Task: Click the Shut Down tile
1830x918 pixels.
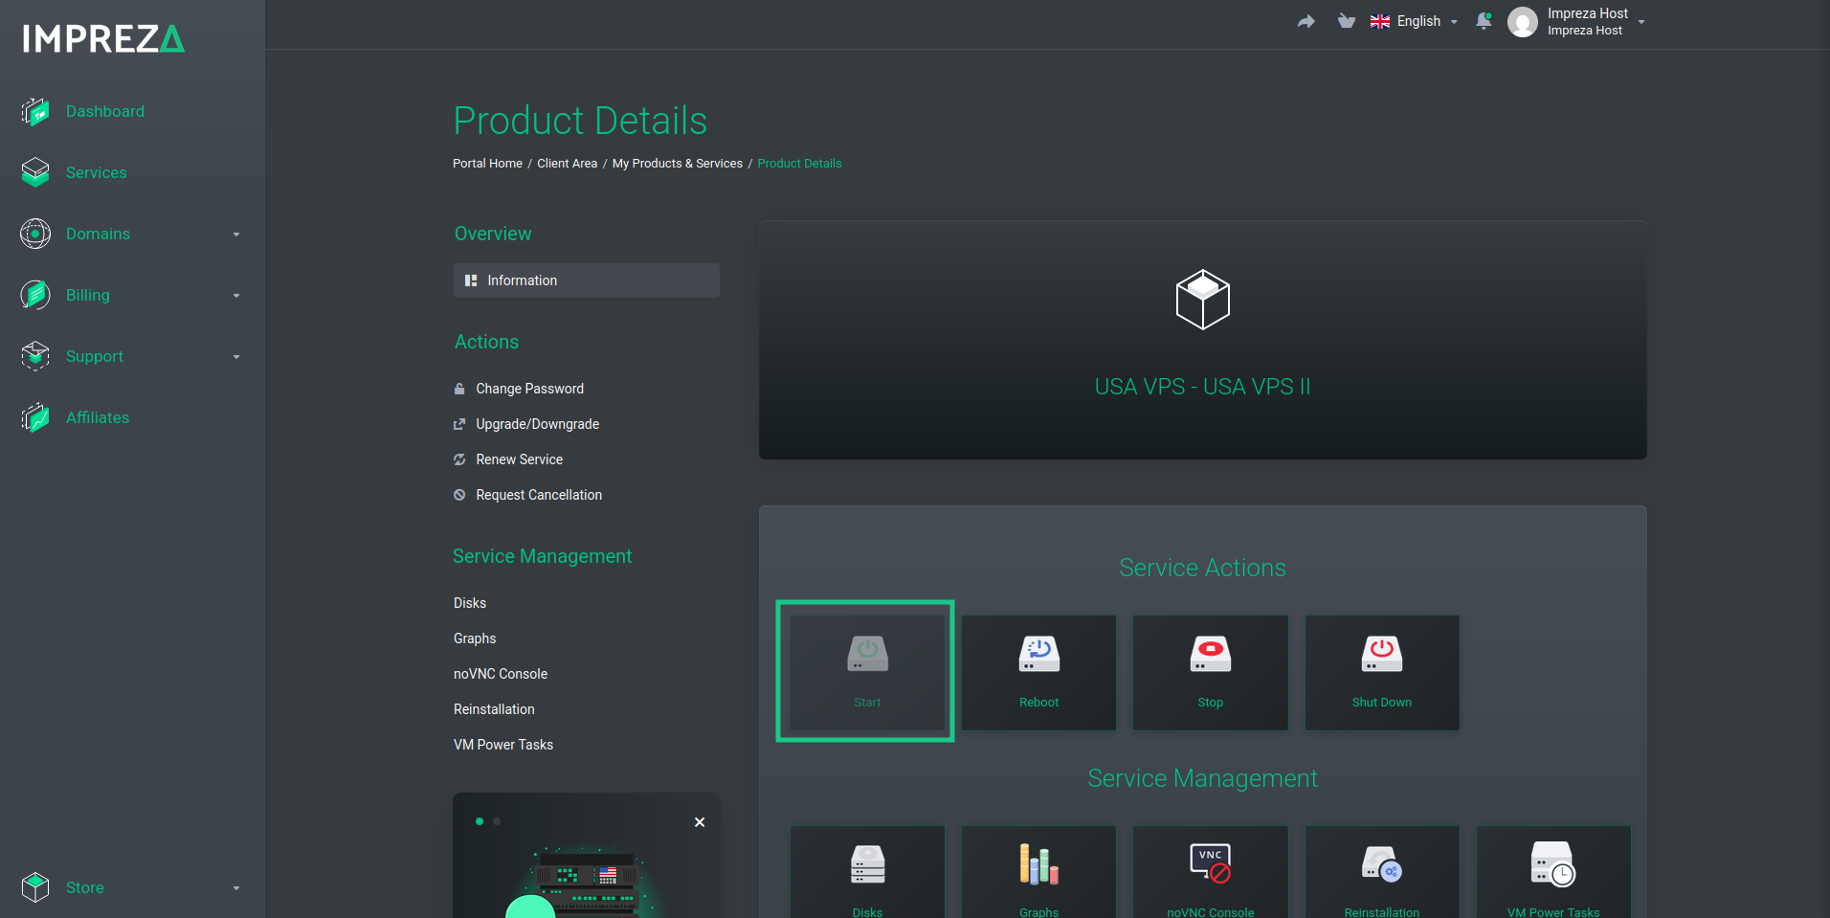Action: [x=1382, y=672]
